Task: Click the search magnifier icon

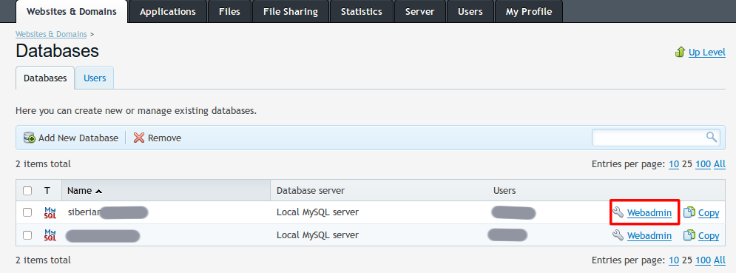Action: (712, 137)
